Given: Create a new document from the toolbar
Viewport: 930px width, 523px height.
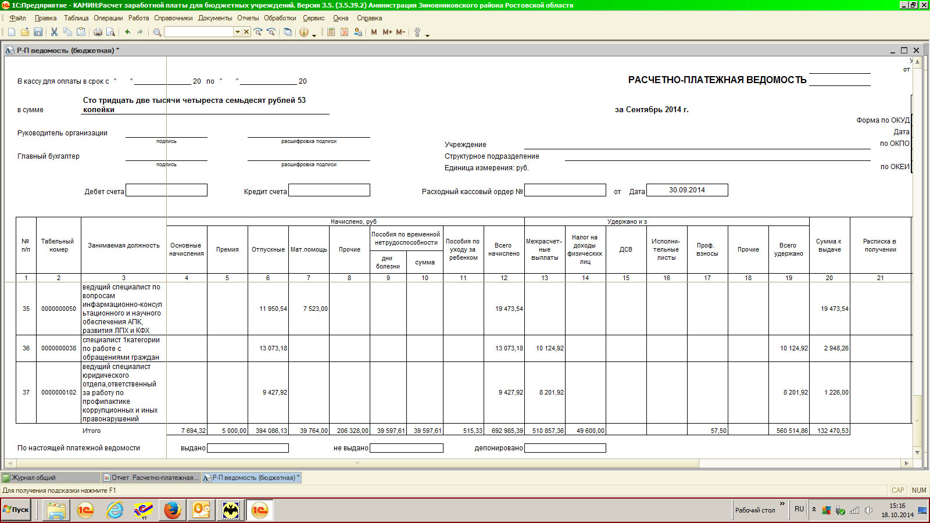Looking at the screenshot, I should pos(11,32).
